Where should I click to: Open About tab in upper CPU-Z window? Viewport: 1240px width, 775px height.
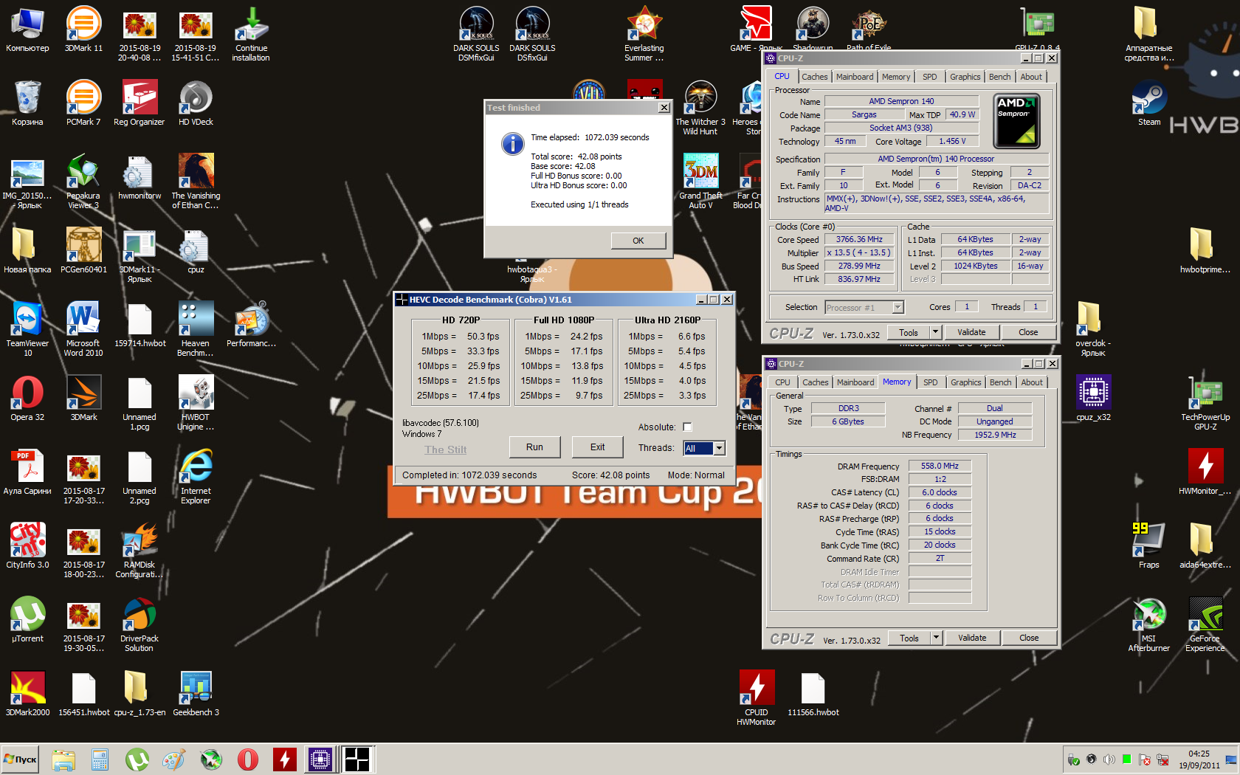point(1031,77)
